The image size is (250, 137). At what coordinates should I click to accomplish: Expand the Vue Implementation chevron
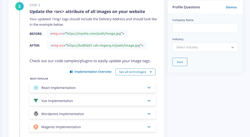click(149, 101)
